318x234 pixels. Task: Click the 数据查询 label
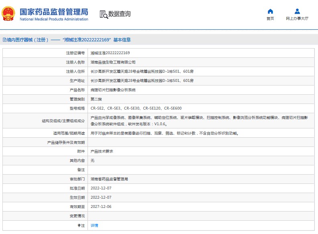pos(119,14)
